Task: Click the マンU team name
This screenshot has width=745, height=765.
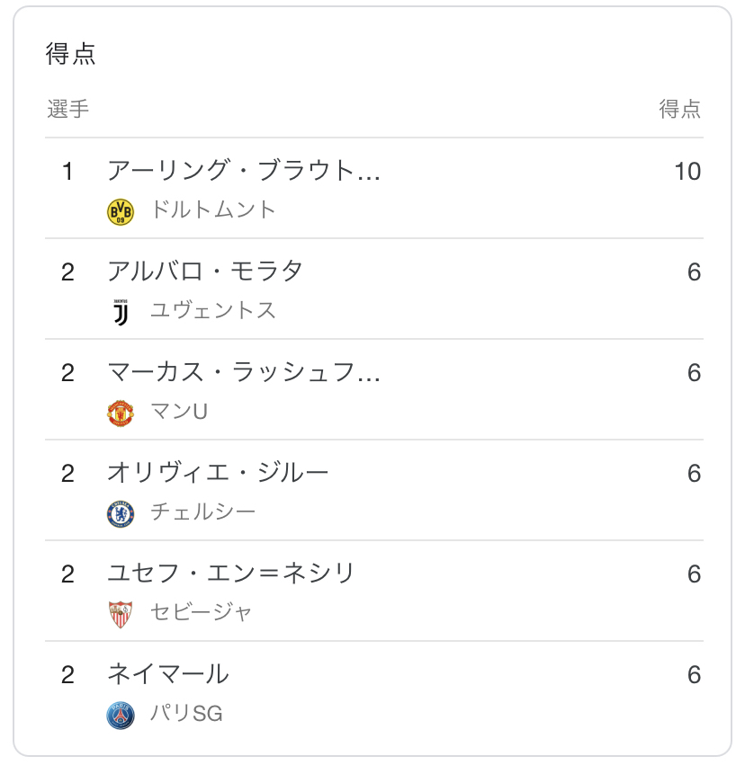Action: pos(179,412)
